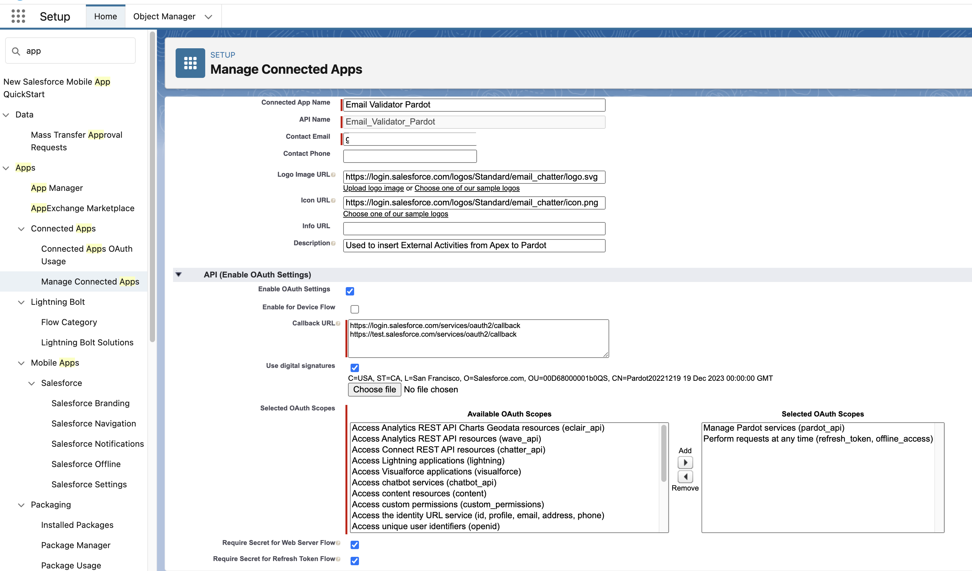Uncheck Use digital signatures
Screen dimensions: 972x571
click(354, 368)
